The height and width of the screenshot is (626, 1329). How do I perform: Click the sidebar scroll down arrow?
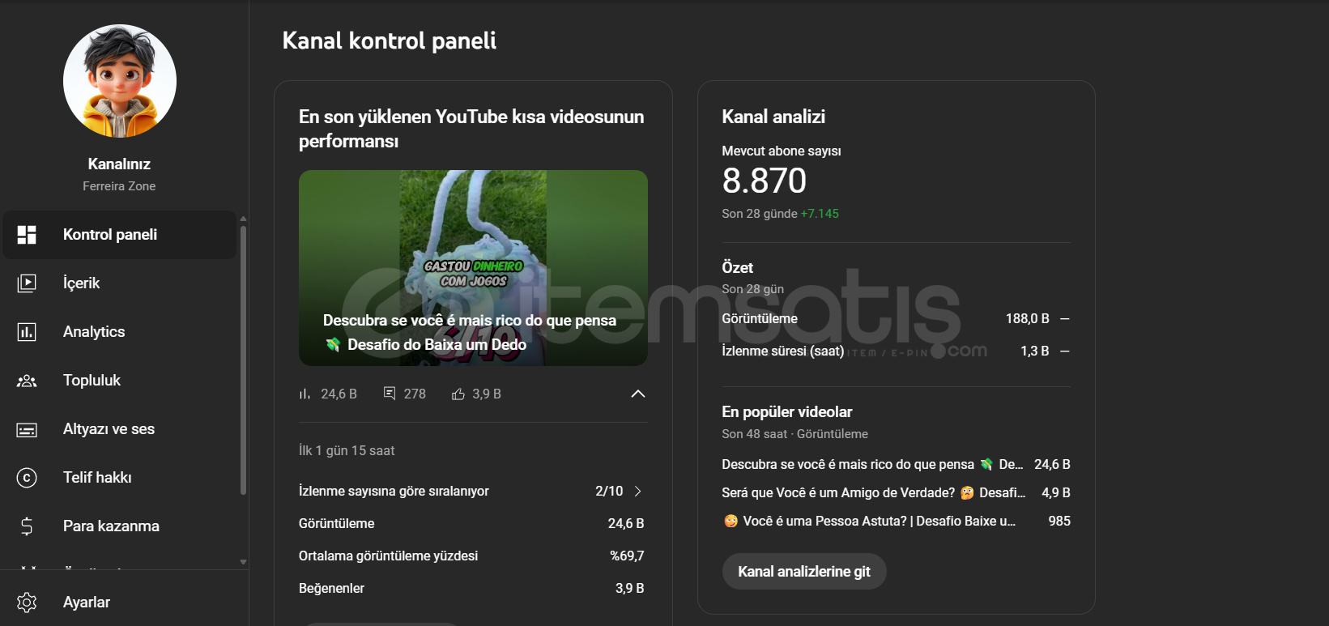click(x=243, y=562)
